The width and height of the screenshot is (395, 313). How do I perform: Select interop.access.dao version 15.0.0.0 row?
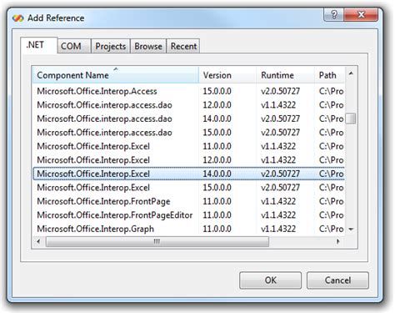(189, 133)
